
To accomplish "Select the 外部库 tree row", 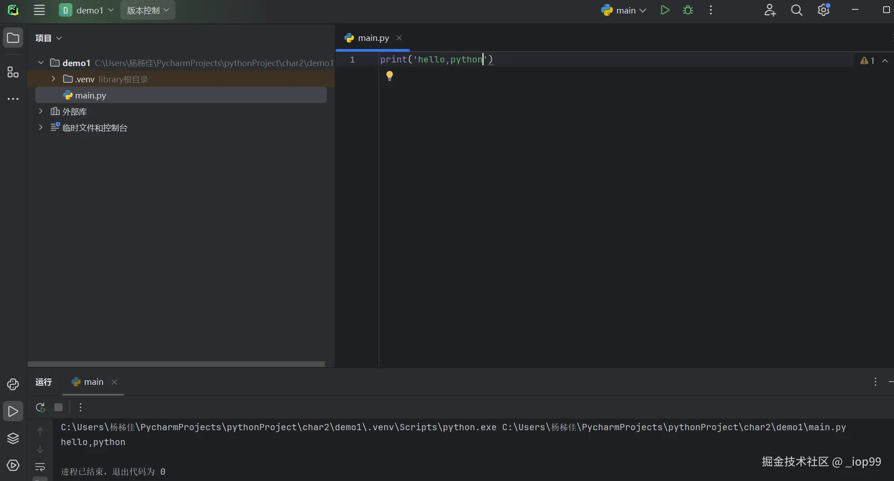I will coord(181,111).
